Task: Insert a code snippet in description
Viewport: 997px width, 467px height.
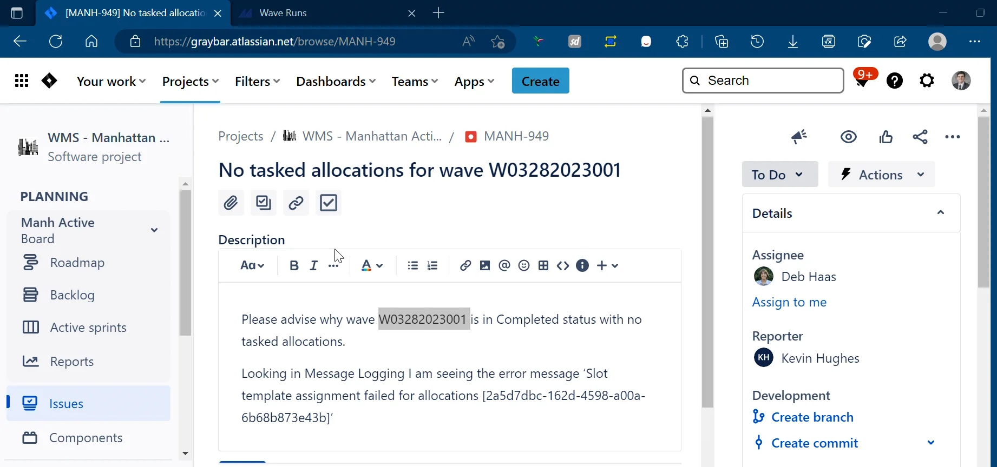Action: [x=563, y=265]
